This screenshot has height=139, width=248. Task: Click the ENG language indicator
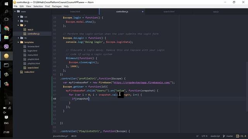tap(6, 123)
